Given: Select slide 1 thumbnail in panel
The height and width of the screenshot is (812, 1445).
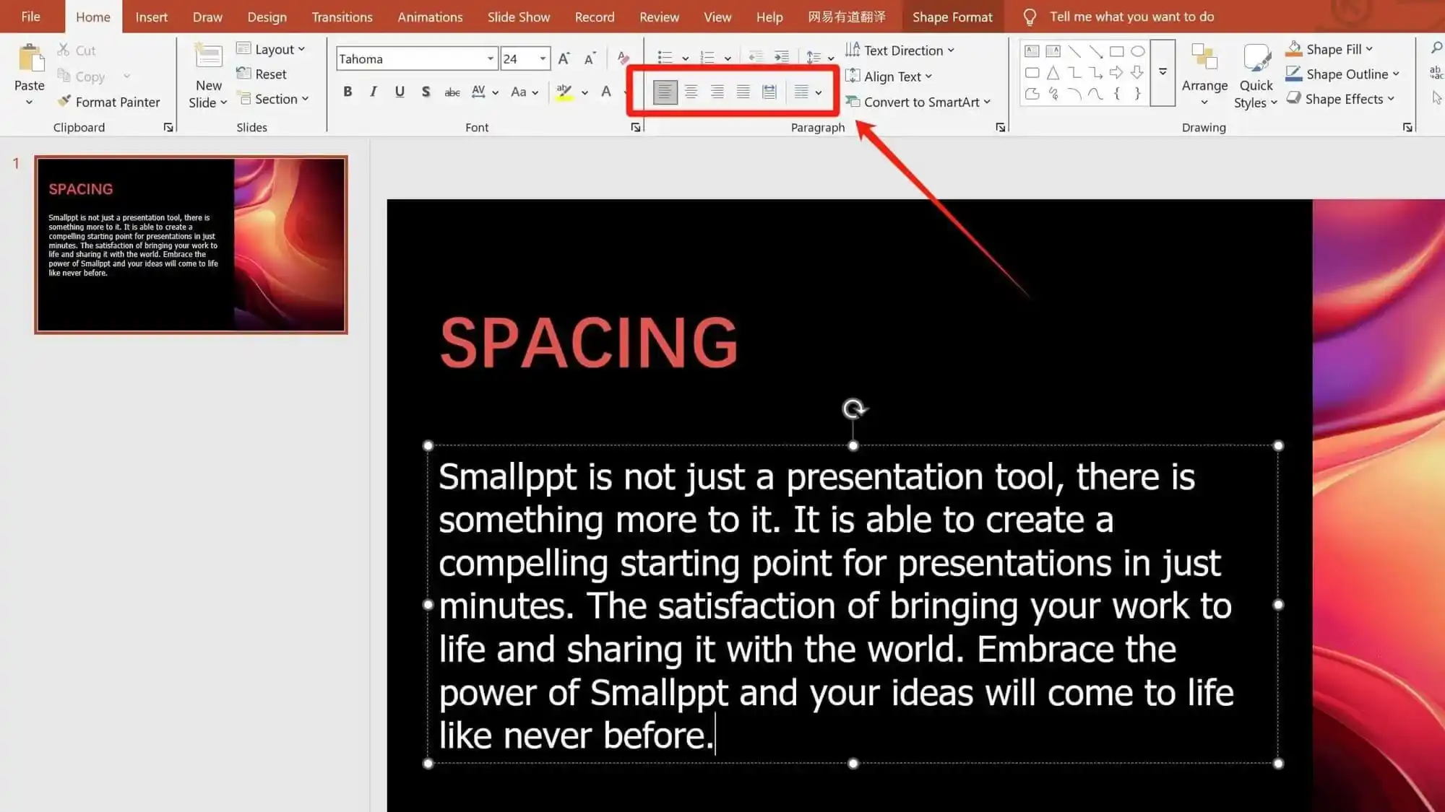Looking at the screenshot, I should pyautogui.click(x=191, y=245).
